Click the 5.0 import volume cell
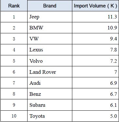This screenshot has width=119, height=122. (95, 116)
